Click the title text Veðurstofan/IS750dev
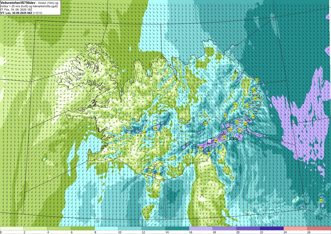Image resolution: width=331 pixels, height=234 pixels. (x=18, y=2)
